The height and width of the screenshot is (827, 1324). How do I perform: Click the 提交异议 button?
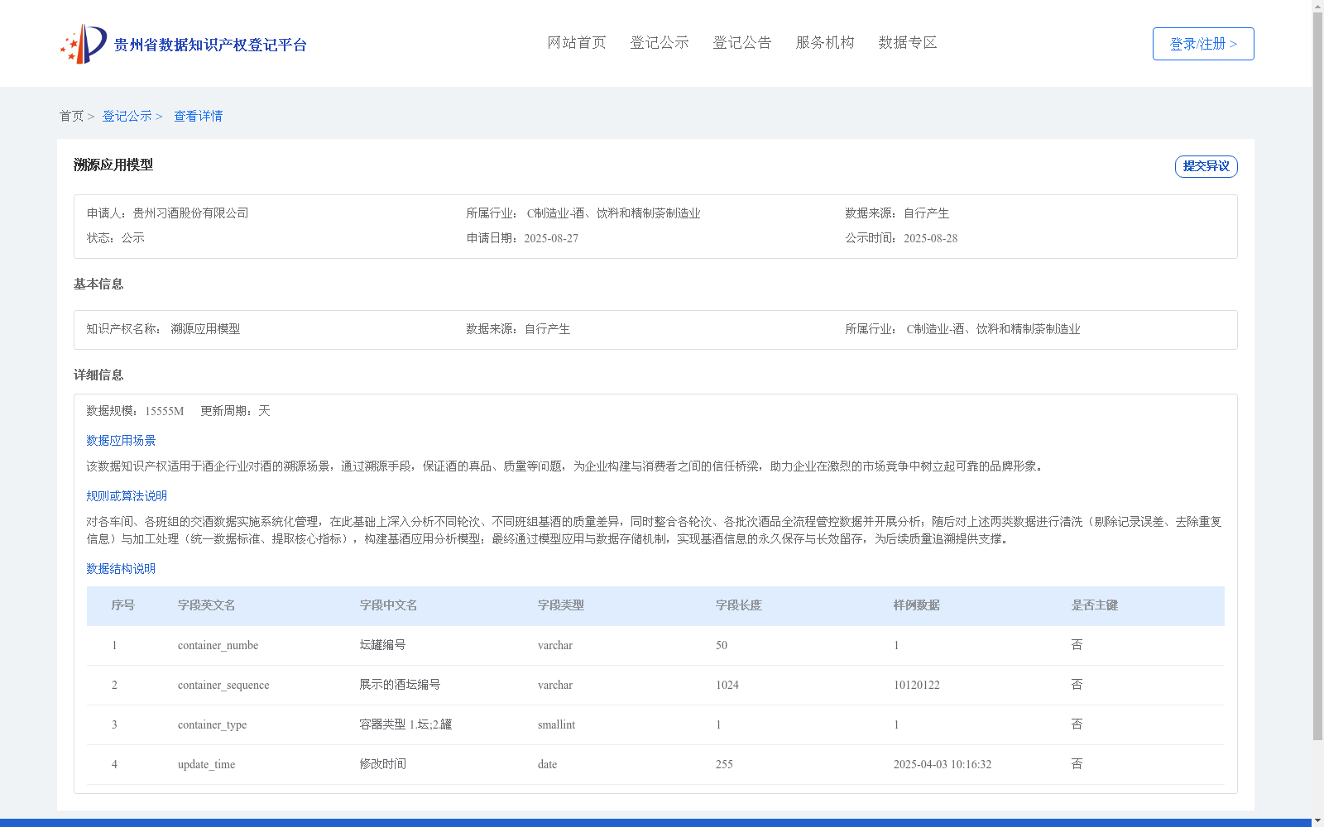tap(1206, 166)
